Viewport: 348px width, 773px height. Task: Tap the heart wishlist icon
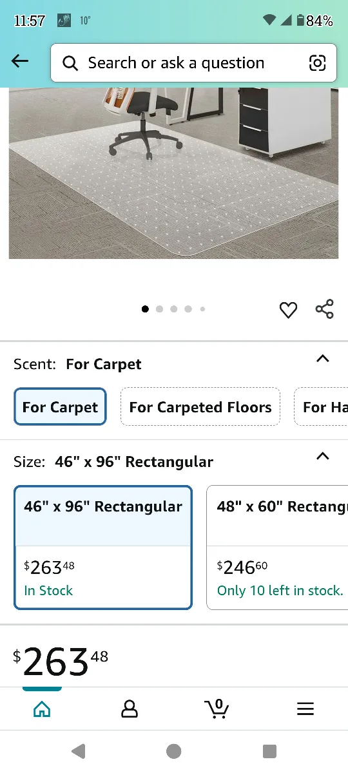click(x=288, y=310)
